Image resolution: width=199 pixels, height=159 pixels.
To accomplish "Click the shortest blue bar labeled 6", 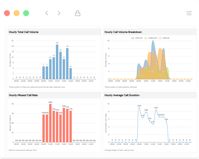I will click(x=70, y=74).
